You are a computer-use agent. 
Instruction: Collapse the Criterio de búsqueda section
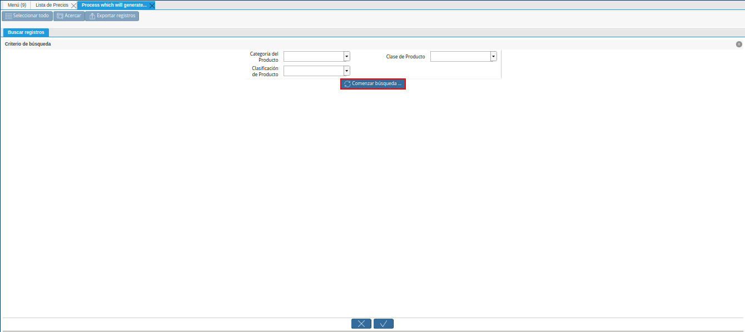tap(739, 44)
